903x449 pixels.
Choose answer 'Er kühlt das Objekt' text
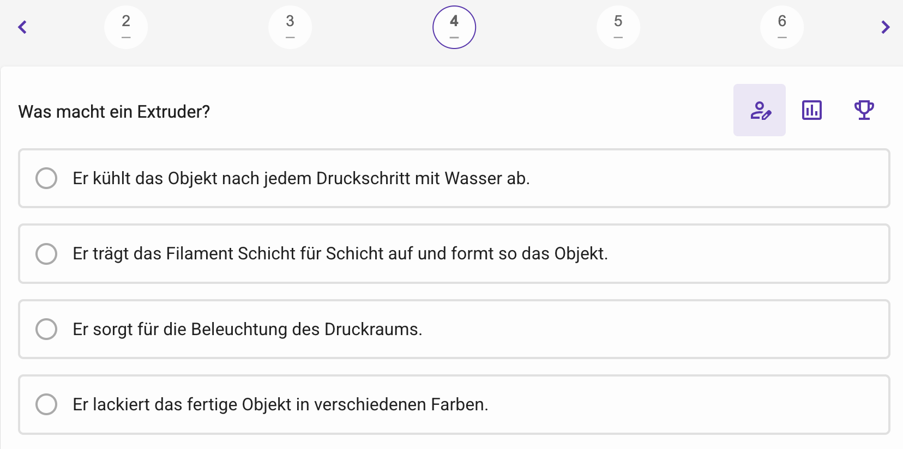pos(301,178)
